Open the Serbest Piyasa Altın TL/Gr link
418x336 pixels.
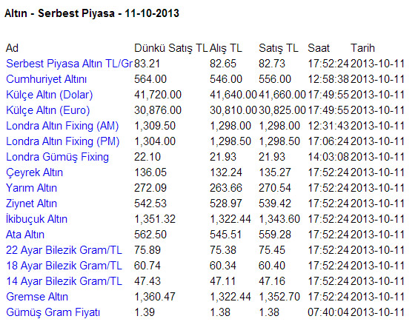[x=70, y=64]
